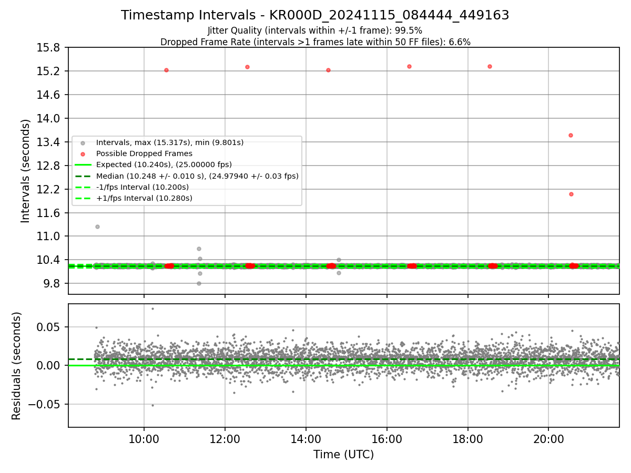Click the red dropped-frame point near 10:30 at 15.2s
The width and height of the screenshot is (631, 473).
coord(166,70)
